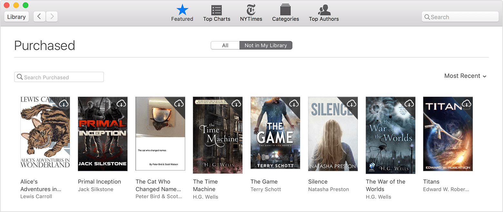The image size is (503, 212).
Task: Select author Peter Bird & Scot...
Action: pos(159,197)
